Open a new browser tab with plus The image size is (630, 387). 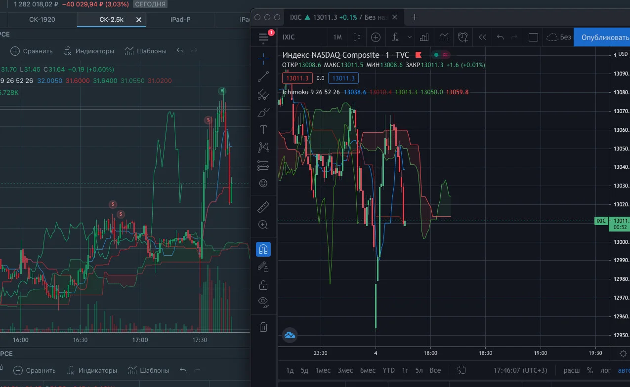click(415, 17)
